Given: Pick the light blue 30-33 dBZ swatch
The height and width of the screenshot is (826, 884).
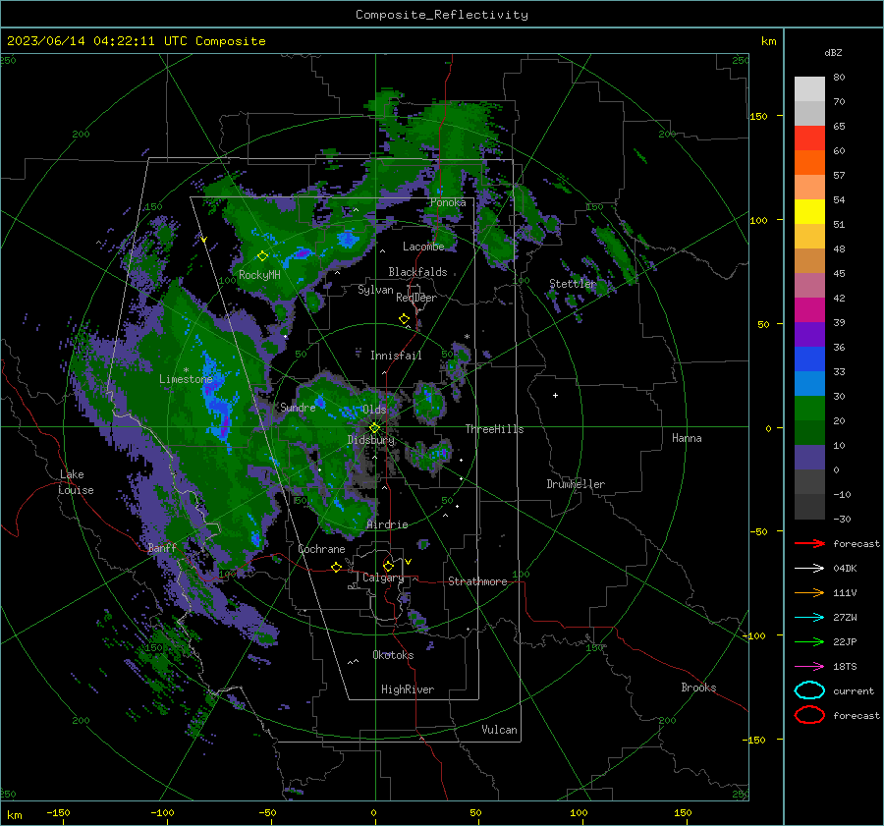Looking at the screenshot, I should (x=809, y=383).
